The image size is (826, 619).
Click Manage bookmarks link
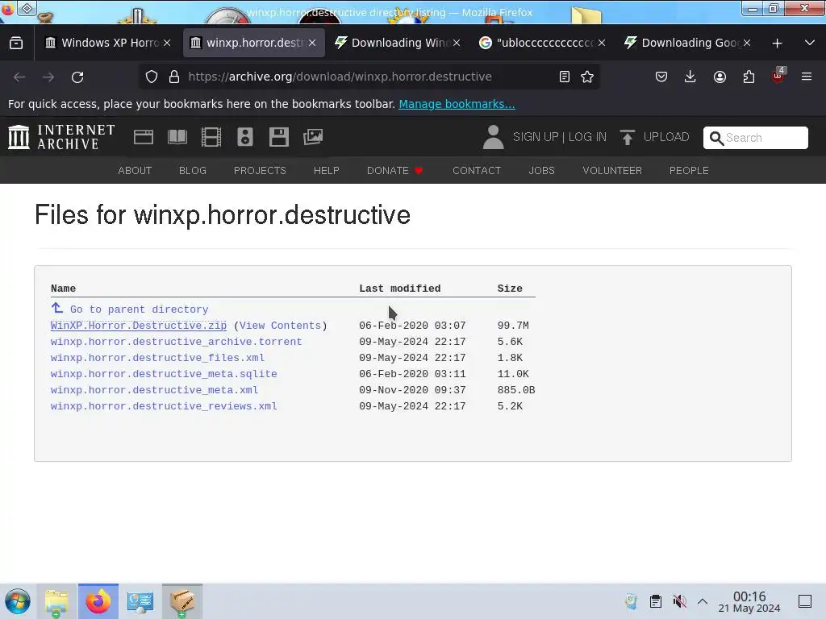click(x=457, y=104)
